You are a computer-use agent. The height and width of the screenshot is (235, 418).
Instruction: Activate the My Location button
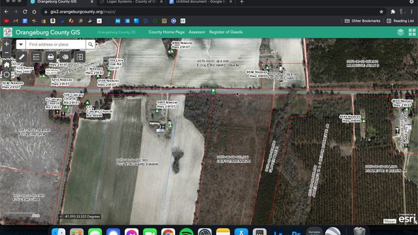pyautogui.click(x=7, y=74)
